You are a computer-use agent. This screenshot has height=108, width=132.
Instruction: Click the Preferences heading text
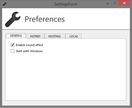click(45, 19)
